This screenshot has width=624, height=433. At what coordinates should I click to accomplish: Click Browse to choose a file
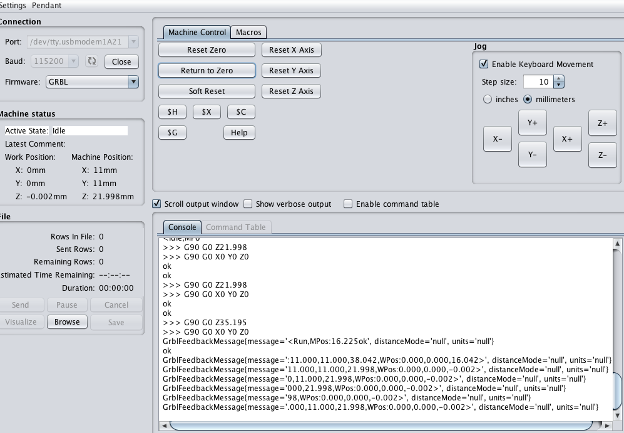click(67, 322)
